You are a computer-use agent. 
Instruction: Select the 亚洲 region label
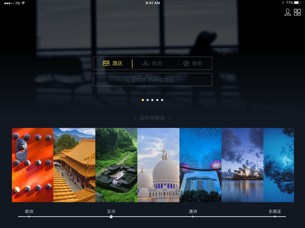(111, 211)
